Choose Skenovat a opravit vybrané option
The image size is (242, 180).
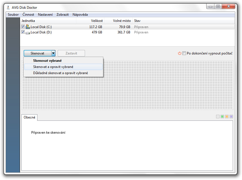point(63,67)
